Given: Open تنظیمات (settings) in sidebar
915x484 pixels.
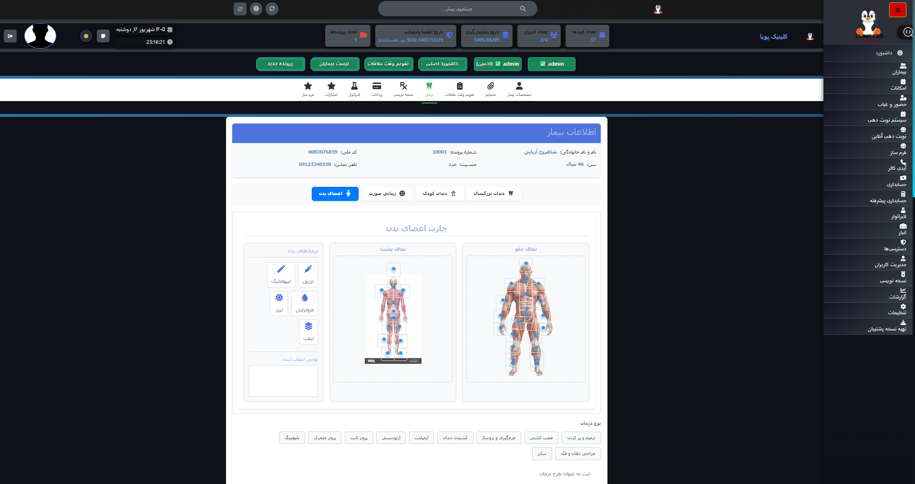Looking at the screenshot, I should click(x=868, y=310).
